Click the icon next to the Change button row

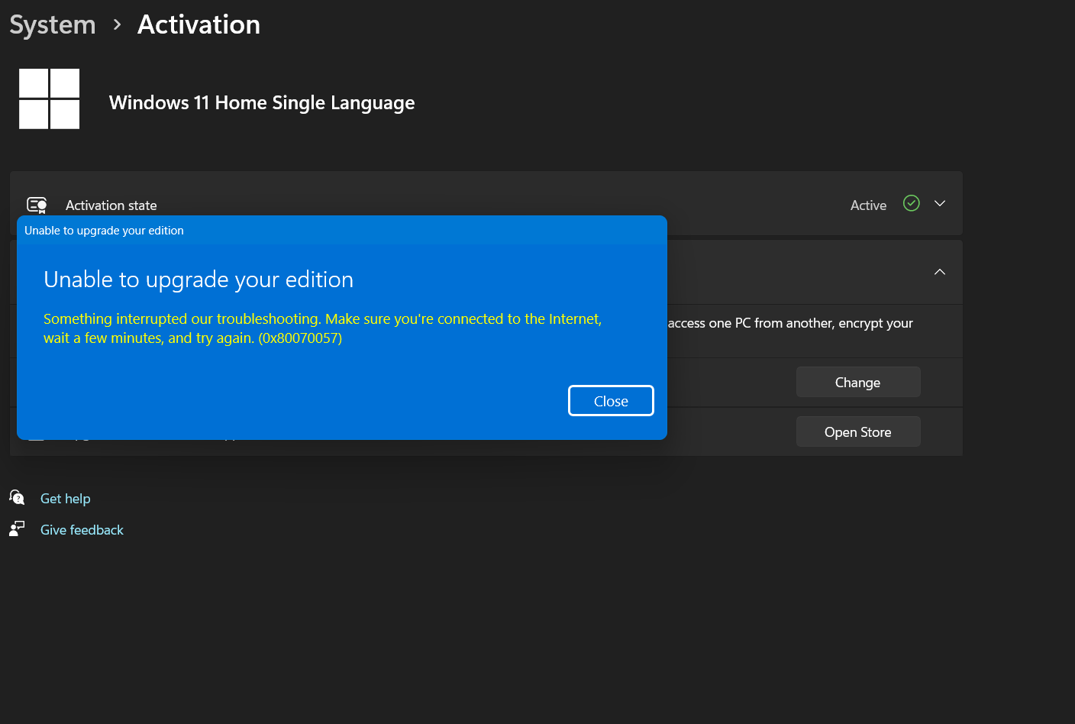click(x=36, y=382)
